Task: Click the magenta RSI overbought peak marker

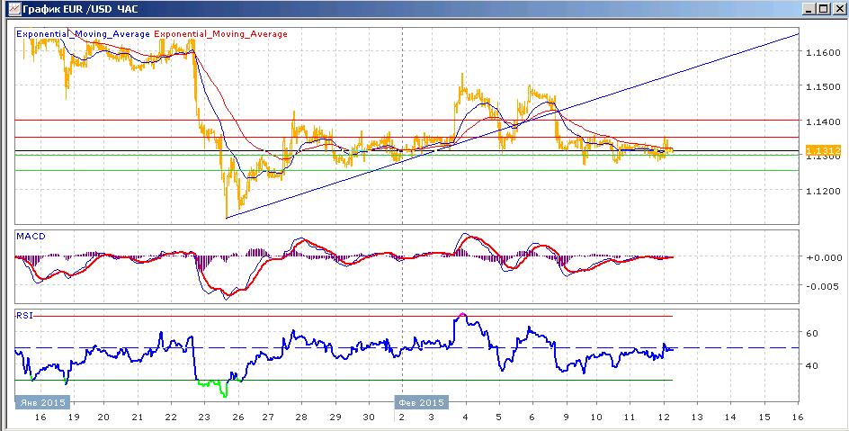Action: tap(461, 314)
